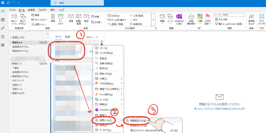Expand the 検索フォルダー tree node
This screenshot has width=266, height=133.
[x=11, y=93]
